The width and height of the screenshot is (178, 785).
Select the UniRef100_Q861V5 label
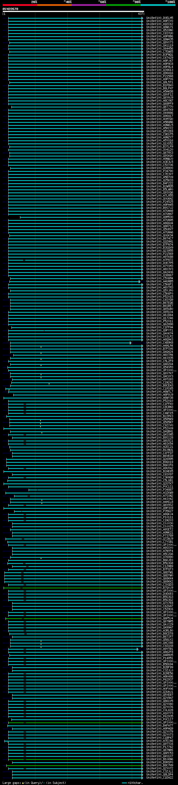coord(159,701)
